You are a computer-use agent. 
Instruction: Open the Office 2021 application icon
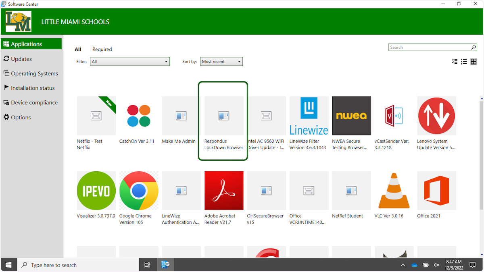point(437,191)
